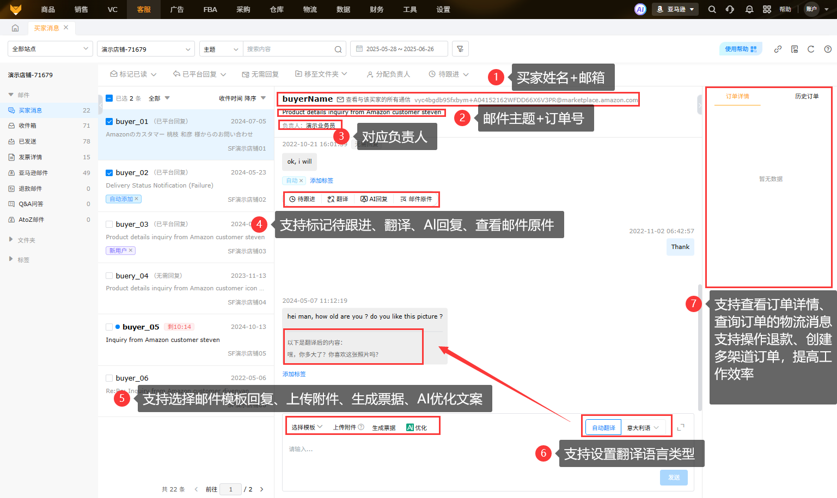This screenshot has height=498, width=837.
Task: Click the document settings icon beside refresh
Action: coord(795,49)
